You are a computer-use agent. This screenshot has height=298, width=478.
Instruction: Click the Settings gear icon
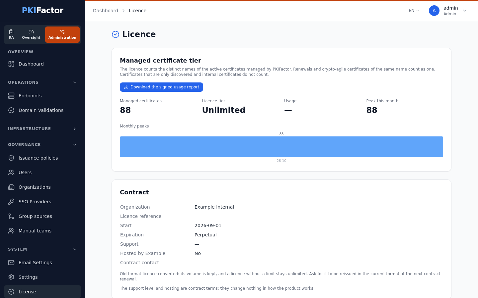tap(11, 277)
